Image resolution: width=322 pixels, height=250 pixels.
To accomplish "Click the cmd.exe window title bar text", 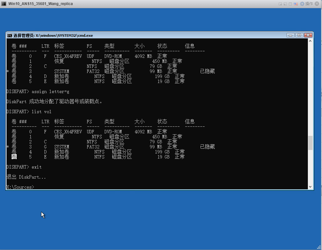I will [x=53, y=36].
